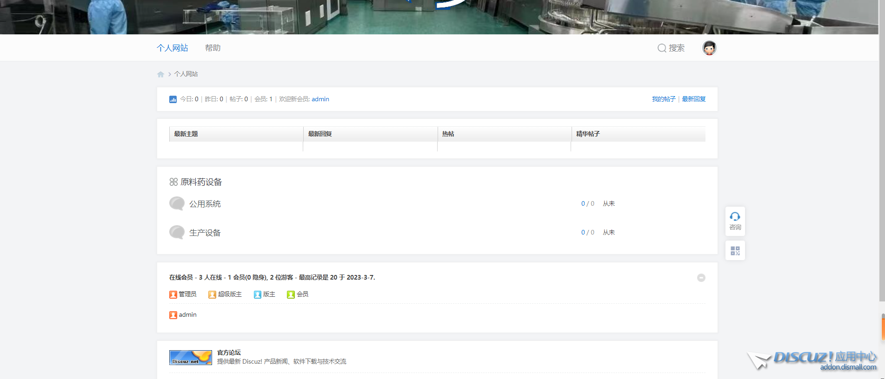The height and width of the screenshot is (379, 885).
Task: Open the 帮助 navigation item
Action: [x=213, y=48]
